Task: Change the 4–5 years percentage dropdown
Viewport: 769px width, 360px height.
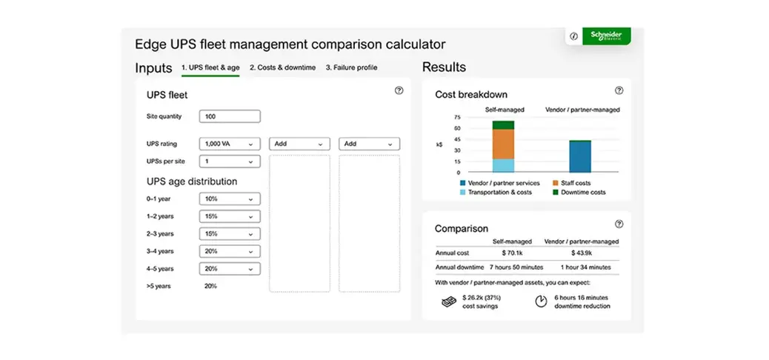Action: 230,269
